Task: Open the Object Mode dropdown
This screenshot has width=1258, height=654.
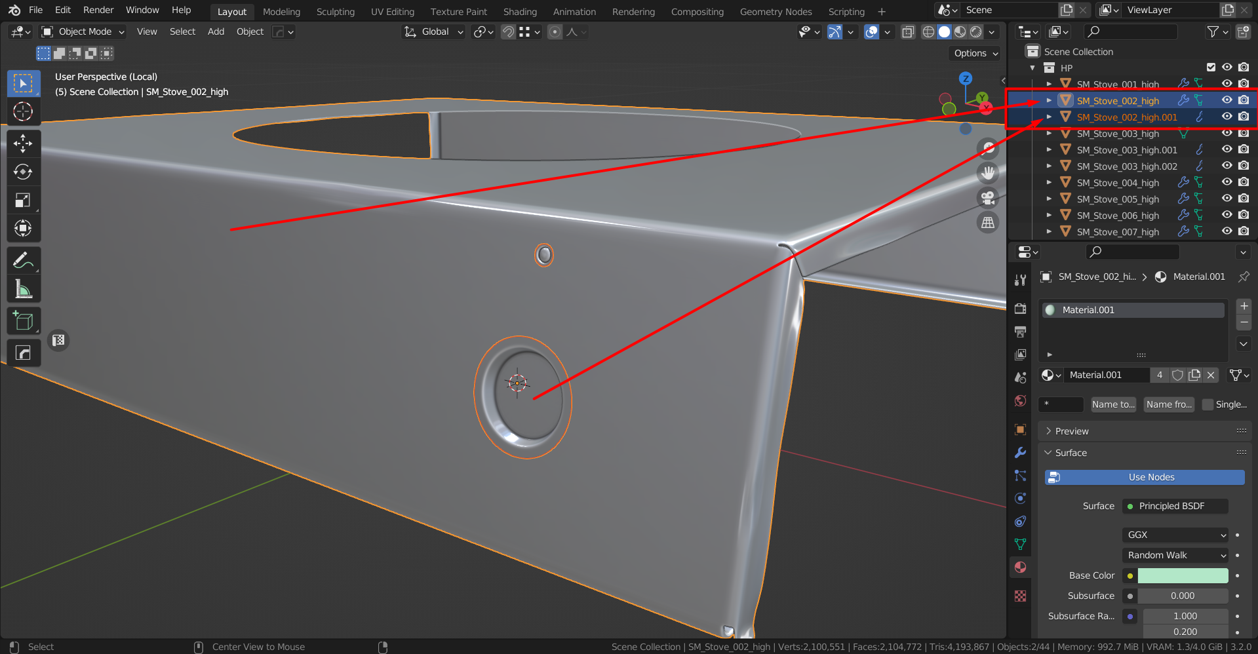Action: pos(83,31)
